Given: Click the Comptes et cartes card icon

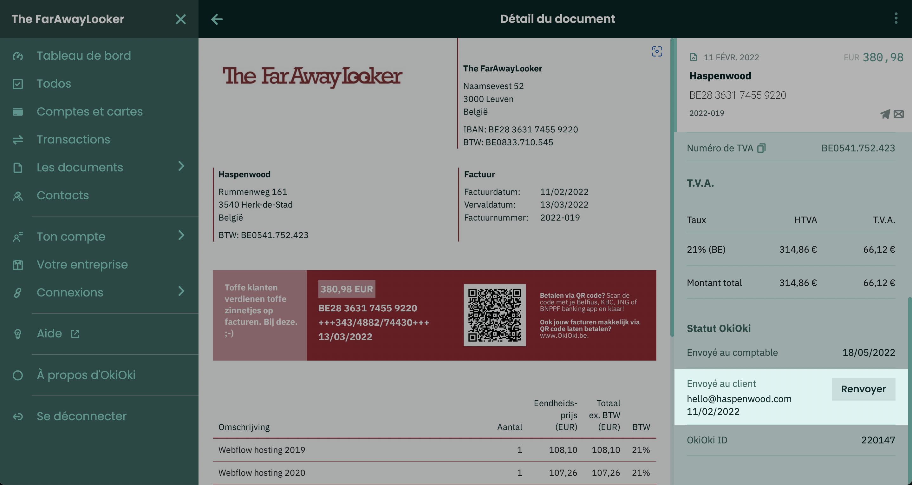Looking at the screenshot, I should pos(18,112).
